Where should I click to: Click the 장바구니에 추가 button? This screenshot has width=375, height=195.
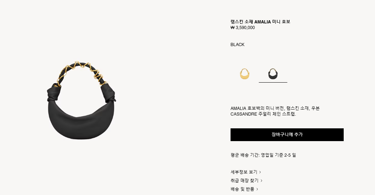(287, 135)
